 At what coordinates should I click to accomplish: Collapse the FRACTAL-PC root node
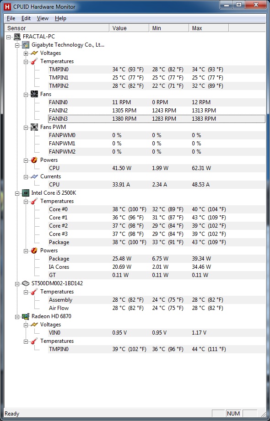(x=9, y=37)
